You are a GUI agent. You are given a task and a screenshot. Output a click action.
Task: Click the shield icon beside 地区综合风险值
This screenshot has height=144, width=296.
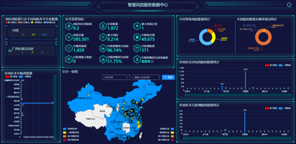tap(69, 26)
